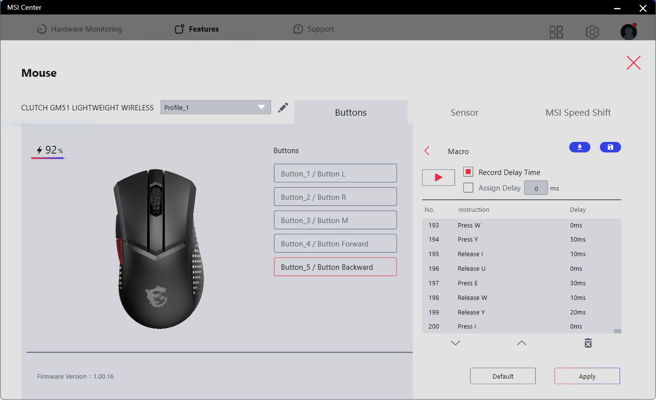Click the Features tab icon

tap(180, 29)
